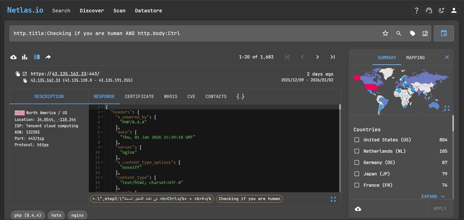Open the calendar date filter button
464x220 pixels.
tap(444, 33)
